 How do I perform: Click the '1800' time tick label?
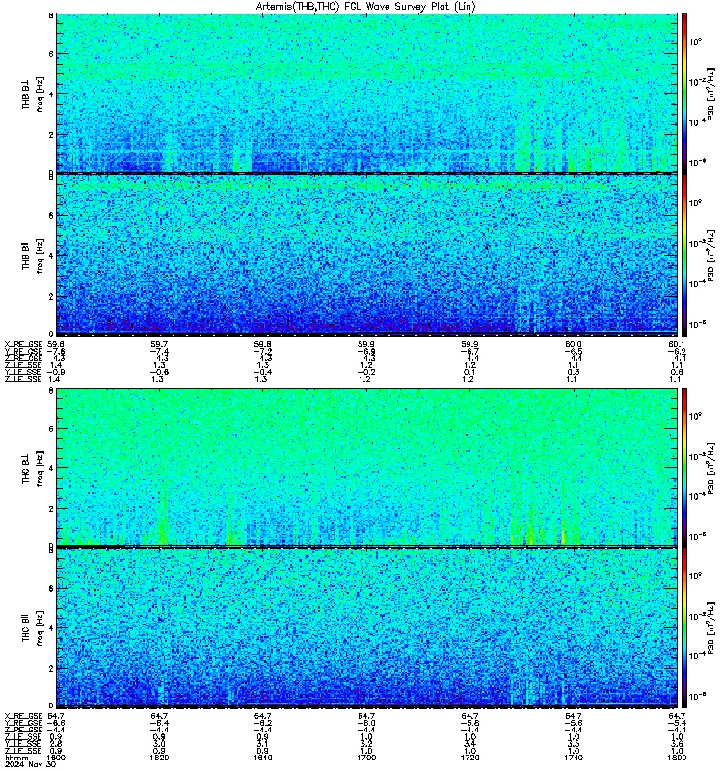pos(677,758)
